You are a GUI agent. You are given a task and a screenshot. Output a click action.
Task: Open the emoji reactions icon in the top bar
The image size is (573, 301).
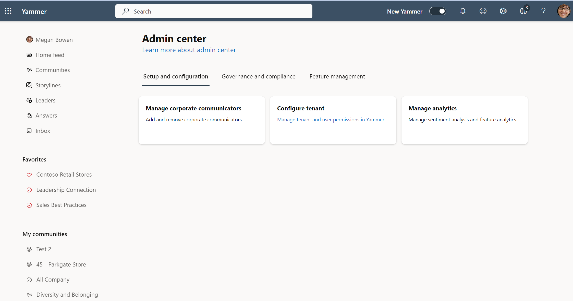coord(483,11)
